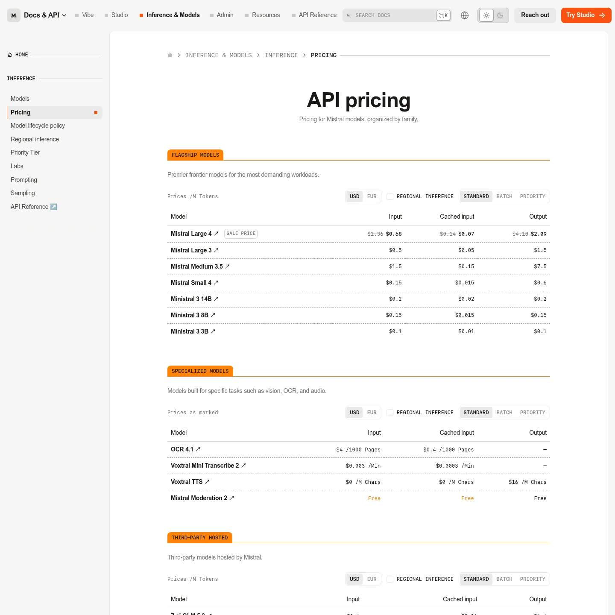Select Batch tier in Flagship Models
Image resolution: width=615 pixels, height=615 pixels.
click(x=504, y=196)
